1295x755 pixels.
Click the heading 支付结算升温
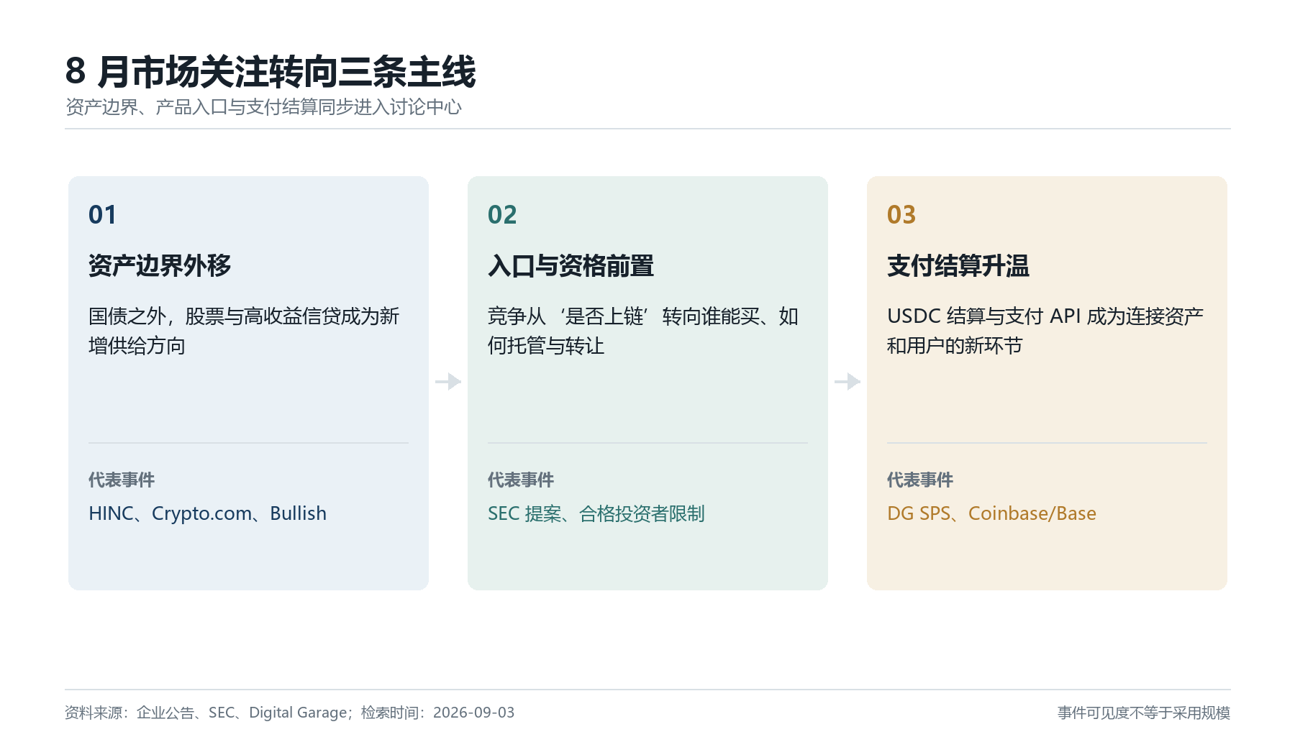coord(958,265)
